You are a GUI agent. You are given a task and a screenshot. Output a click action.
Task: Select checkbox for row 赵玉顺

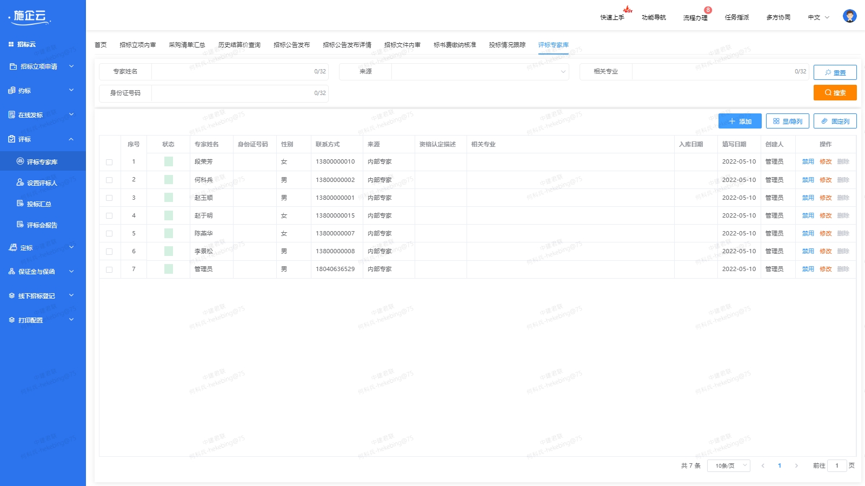click(x=109, y=198)
